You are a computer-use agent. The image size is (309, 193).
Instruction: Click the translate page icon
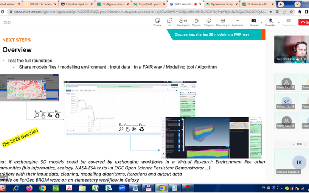[x=277, y=12]
